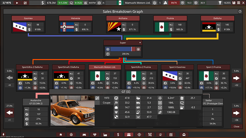Click the safety crash test icon

point(116,117)
